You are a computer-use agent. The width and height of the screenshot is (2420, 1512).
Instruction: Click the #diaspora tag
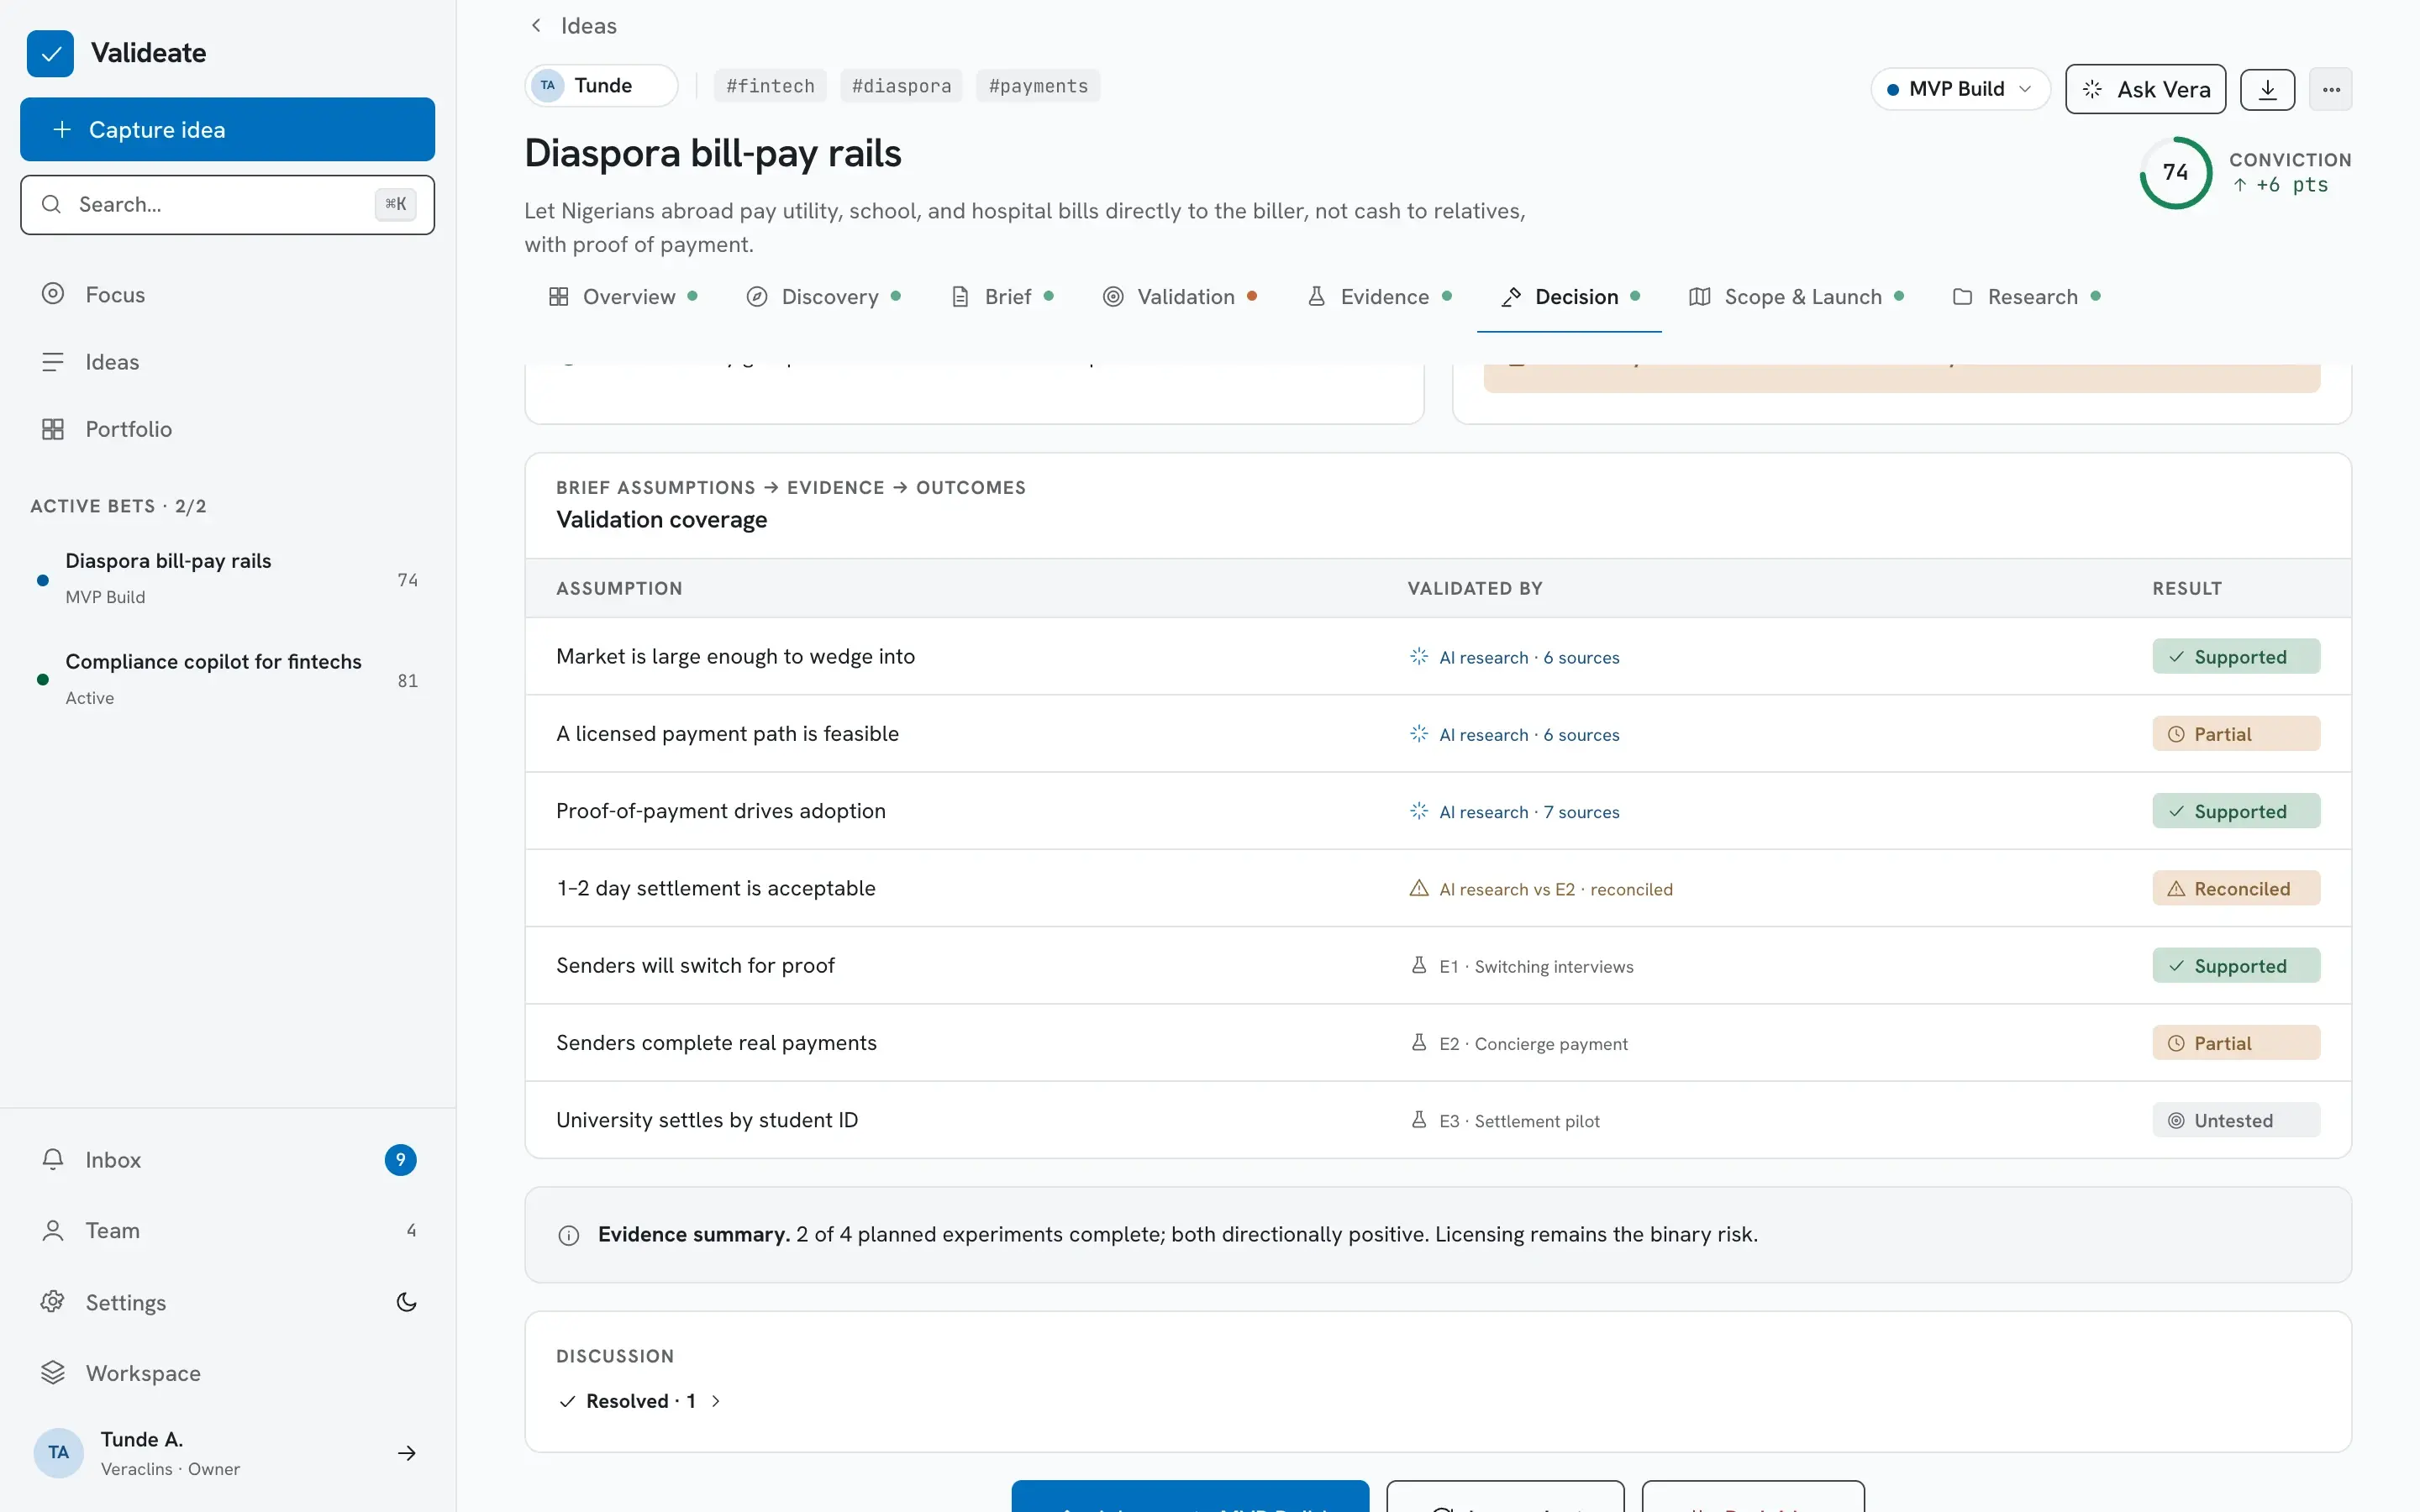(901, 86)
